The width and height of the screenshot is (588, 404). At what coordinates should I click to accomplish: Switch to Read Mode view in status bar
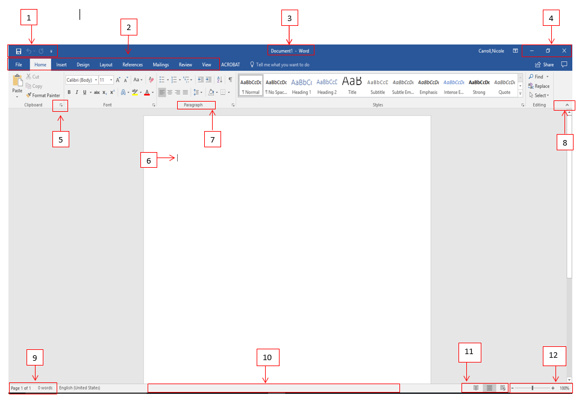476,388
